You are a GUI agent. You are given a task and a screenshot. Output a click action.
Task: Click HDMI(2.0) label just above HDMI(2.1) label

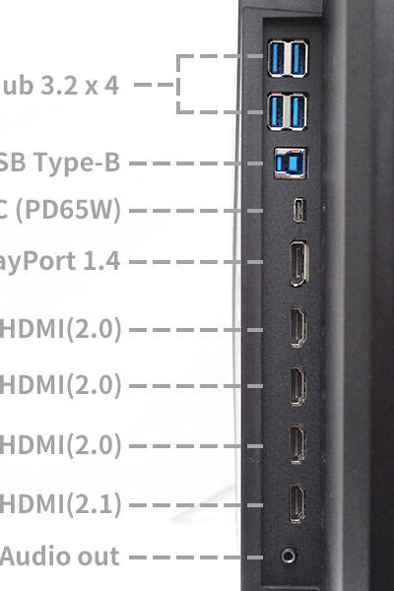point(61,445)
